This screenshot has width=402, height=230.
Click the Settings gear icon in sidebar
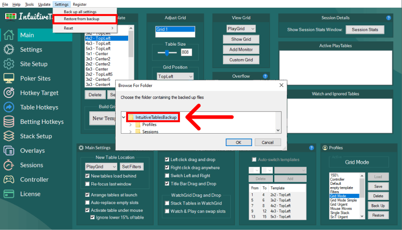[x=9, y=49]
